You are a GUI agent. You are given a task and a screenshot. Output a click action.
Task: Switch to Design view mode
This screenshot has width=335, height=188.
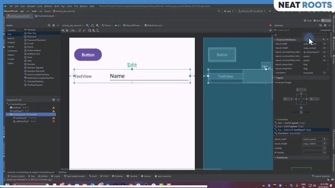pyautogui.click(x=326, y=21)
